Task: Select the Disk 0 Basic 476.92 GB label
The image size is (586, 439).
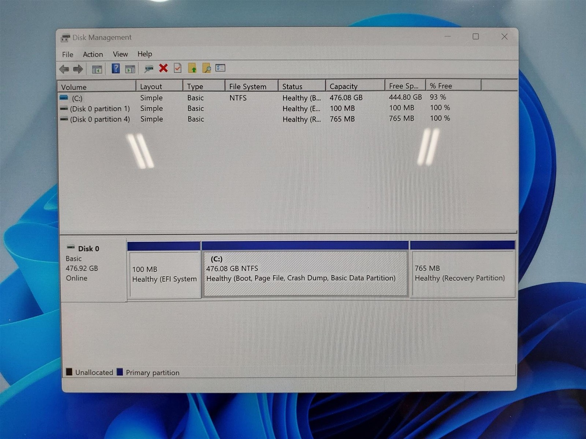Action: [94, 270]
